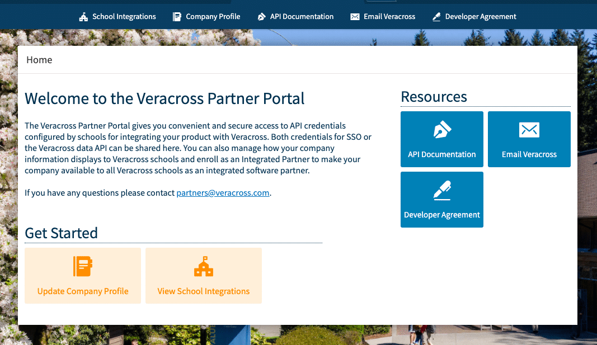Click the pen nib icon beside API Documentation in the nav bar
597x345 pixels.
click(261, 17)
